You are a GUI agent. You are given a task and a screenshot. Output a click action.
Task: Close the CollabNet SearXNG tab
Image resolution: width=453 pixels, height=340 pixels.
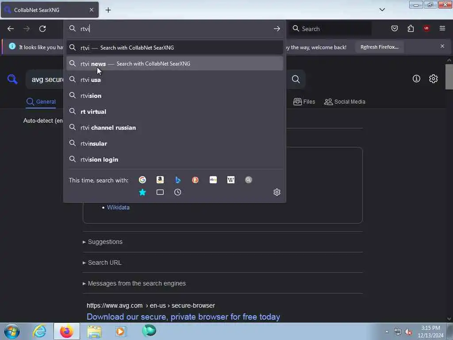(92, 10)
